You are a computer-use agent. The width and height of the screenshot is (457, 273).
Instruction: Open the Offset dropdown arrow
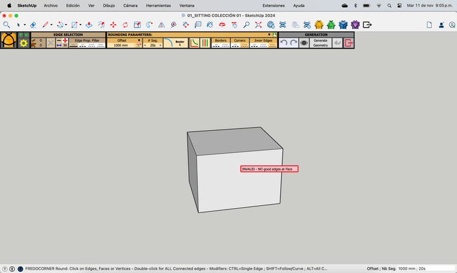[138, 40]
